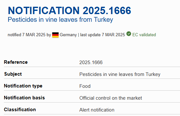Viewport: 180px width, 116px height.
Task: Click the Reference row label
Action: [16, 62]
